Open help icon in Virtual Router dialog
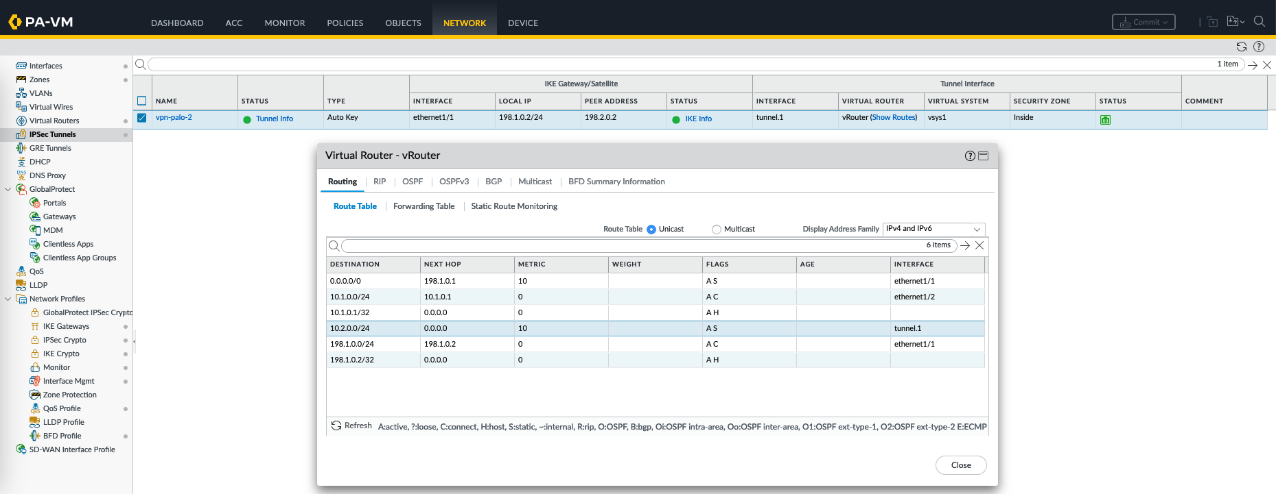1276x494 pixels. pos(970,156)
